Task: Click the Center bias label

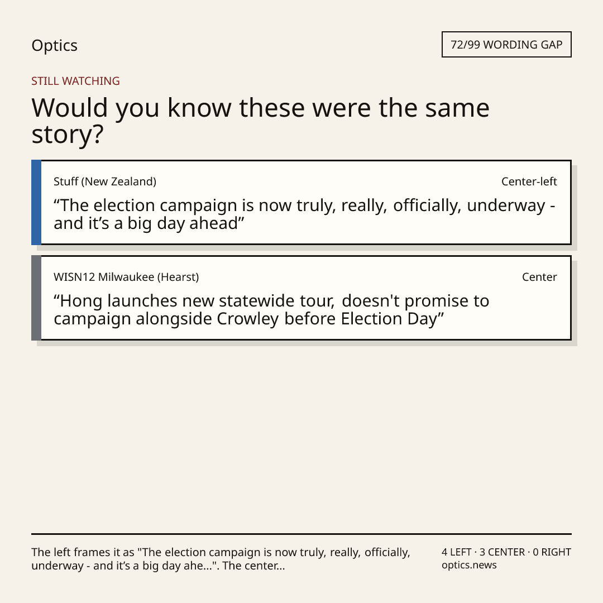Action: (x=539, y=277)
